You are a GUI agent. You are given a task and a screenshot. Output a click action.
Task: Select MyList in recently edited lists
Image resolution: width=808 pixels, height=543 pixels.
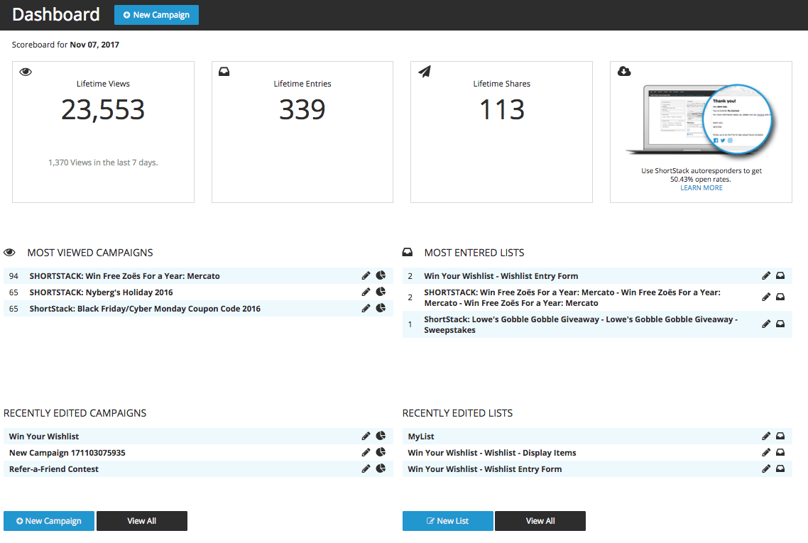pyautogui.click(x=421, y=437)
